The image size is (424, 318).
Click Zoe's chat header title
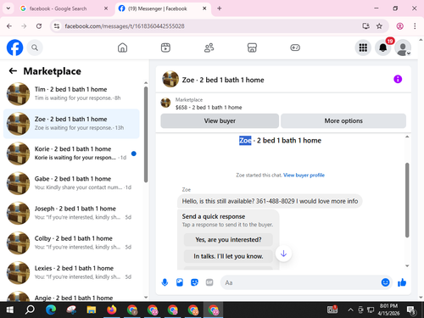click(x=223, y=80)
